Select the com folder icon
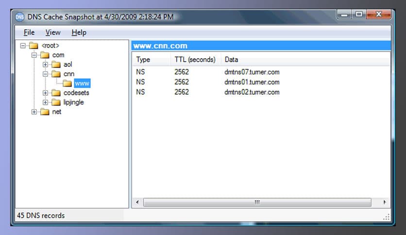The height and width of the screenshot is (235, 406). [45, 55]
